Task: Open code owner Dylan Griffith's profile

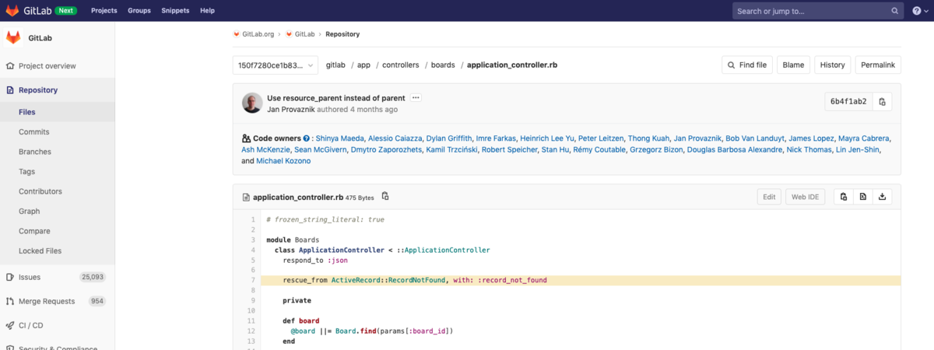Action: pos(449,138)
